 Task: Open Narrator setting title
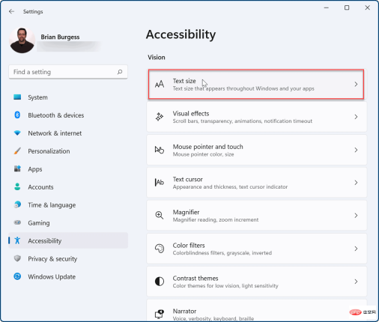(x=184, y=312)
